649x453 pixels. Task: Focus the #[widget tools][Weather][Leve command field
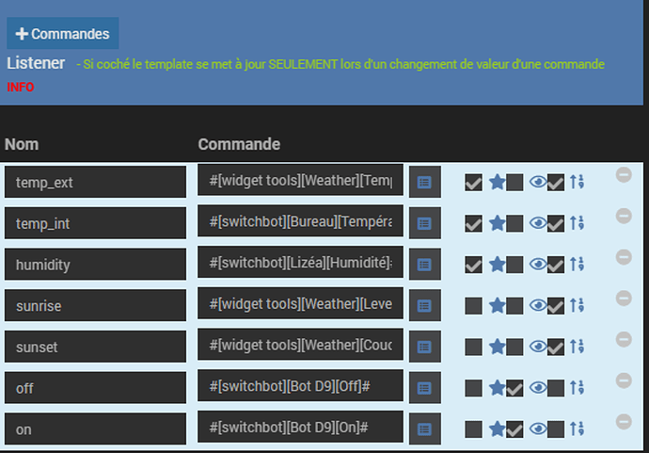tap(300, 303)
